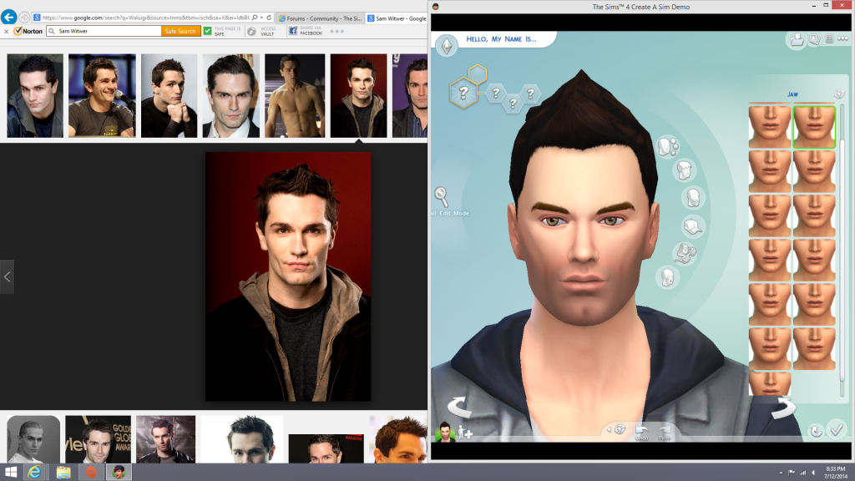Open File Explorer from taskbar
The image size is (855, 481).
pos(63,472)
